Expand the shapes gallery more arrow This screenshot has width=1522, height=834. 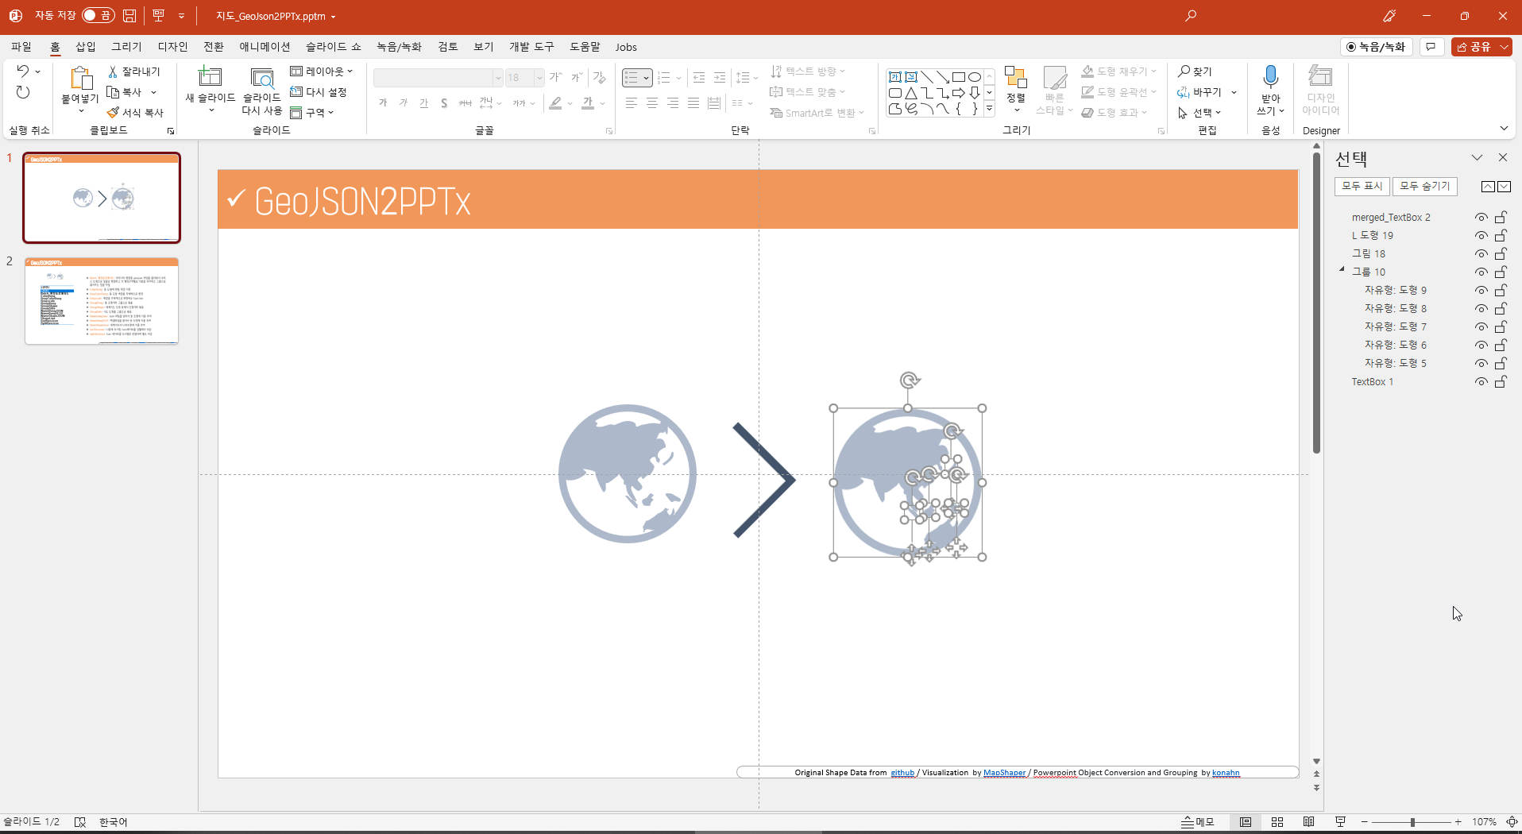990,109
